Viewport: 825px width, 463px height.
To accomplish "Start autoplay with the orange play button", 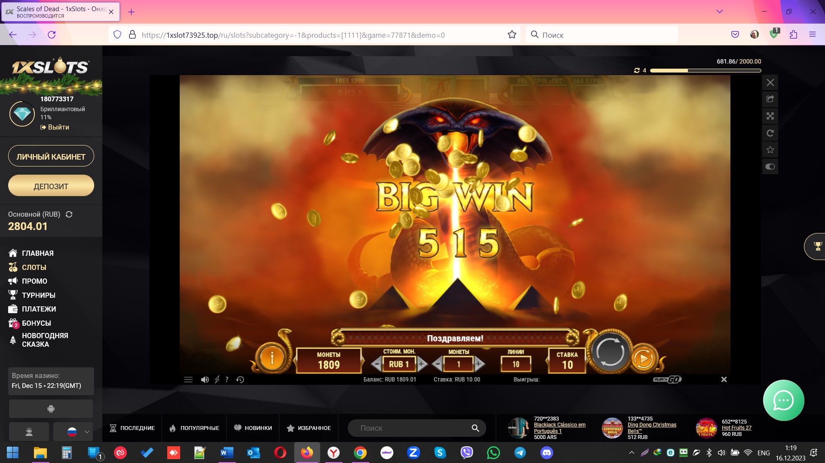I will [643, 358].
